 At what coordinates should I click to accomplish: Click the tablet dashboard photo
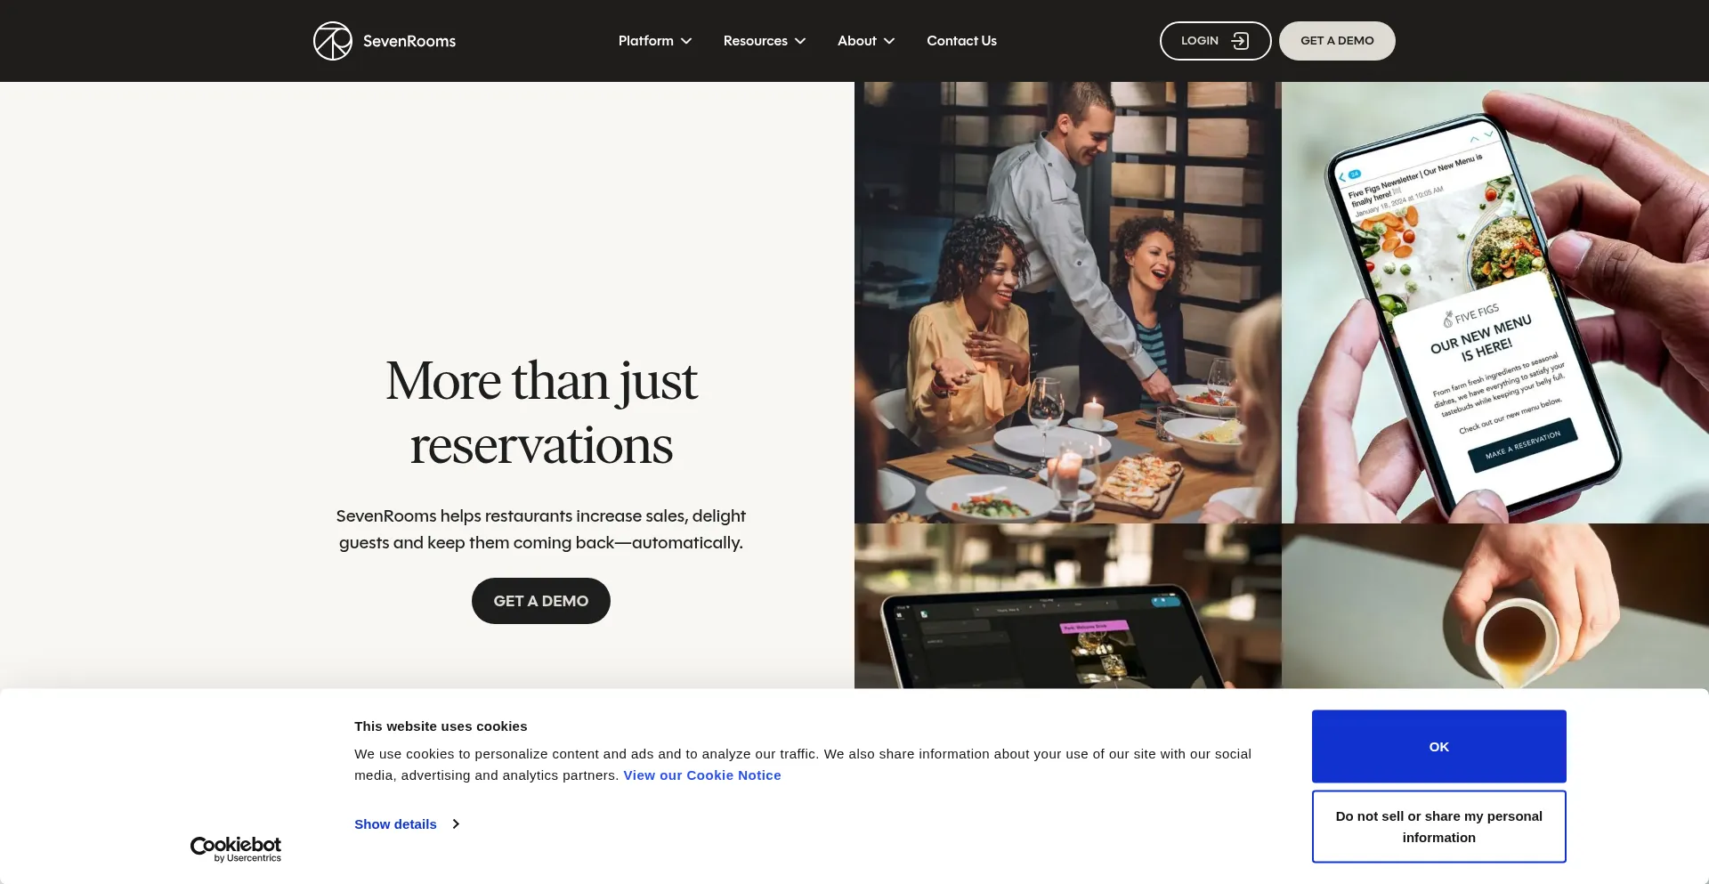[x=1068, y=605]
